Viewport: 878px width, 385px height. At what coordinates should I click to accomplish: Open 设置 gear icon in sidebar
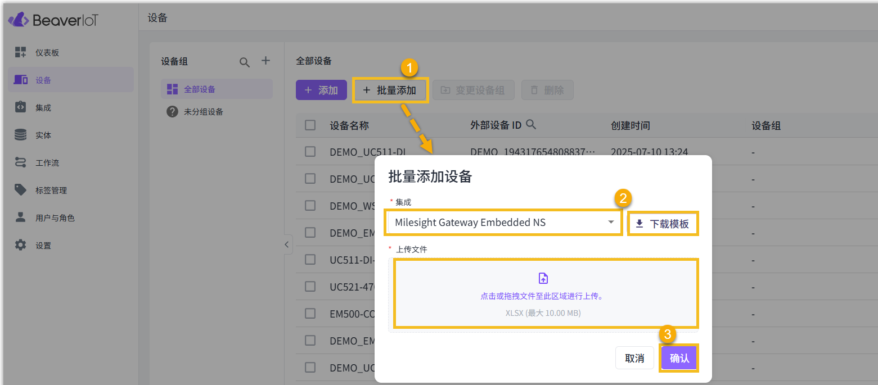point(21,245)
